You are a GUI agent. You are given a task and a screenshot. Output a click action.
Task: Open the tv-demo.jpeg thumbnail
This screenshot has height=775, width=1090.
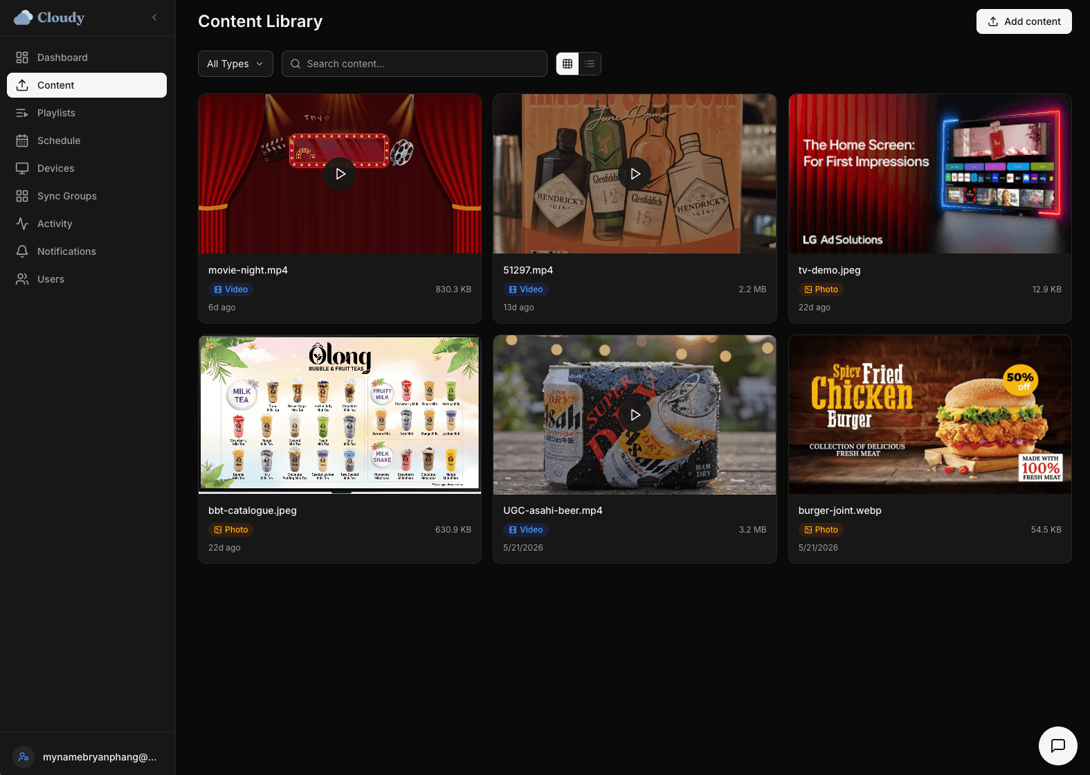click(x=929, y=174)
